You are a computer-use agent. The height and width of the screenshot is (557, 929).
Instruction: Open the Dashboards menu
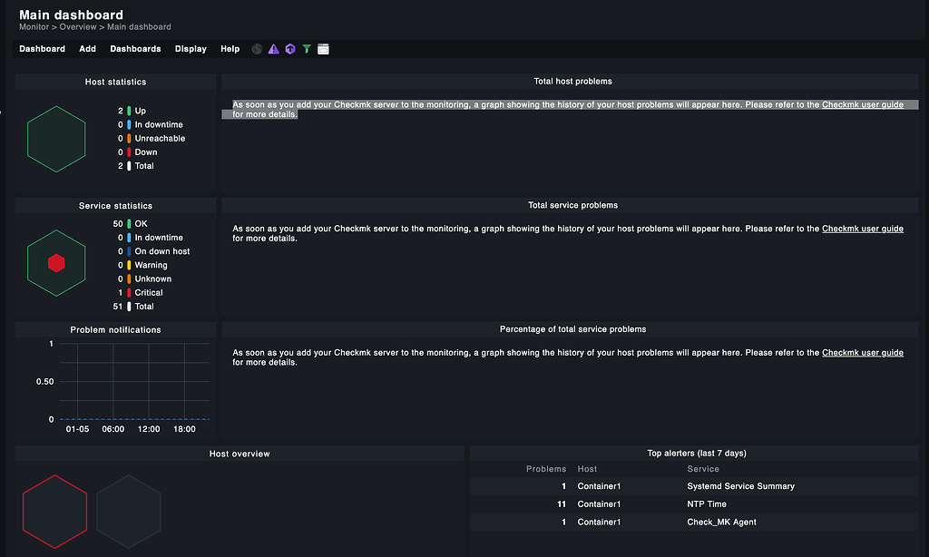pyautogui.click(x=135, y=48)
